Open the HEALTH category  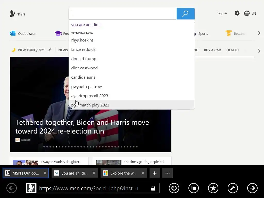[233, 50]
